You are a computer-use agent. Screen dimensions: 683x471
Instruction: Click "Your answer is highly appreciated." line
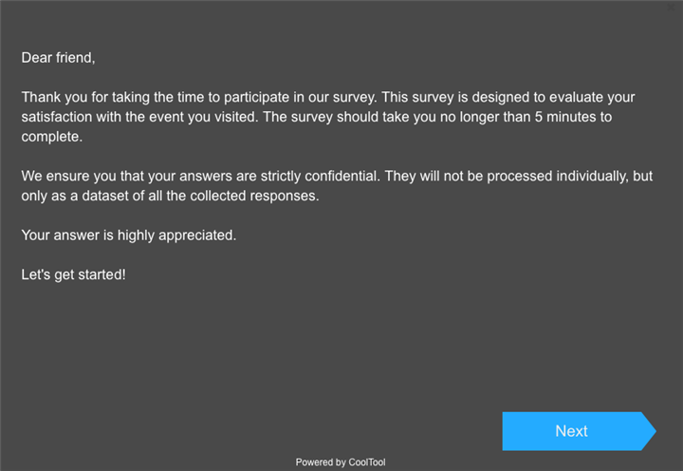[128, 235]
